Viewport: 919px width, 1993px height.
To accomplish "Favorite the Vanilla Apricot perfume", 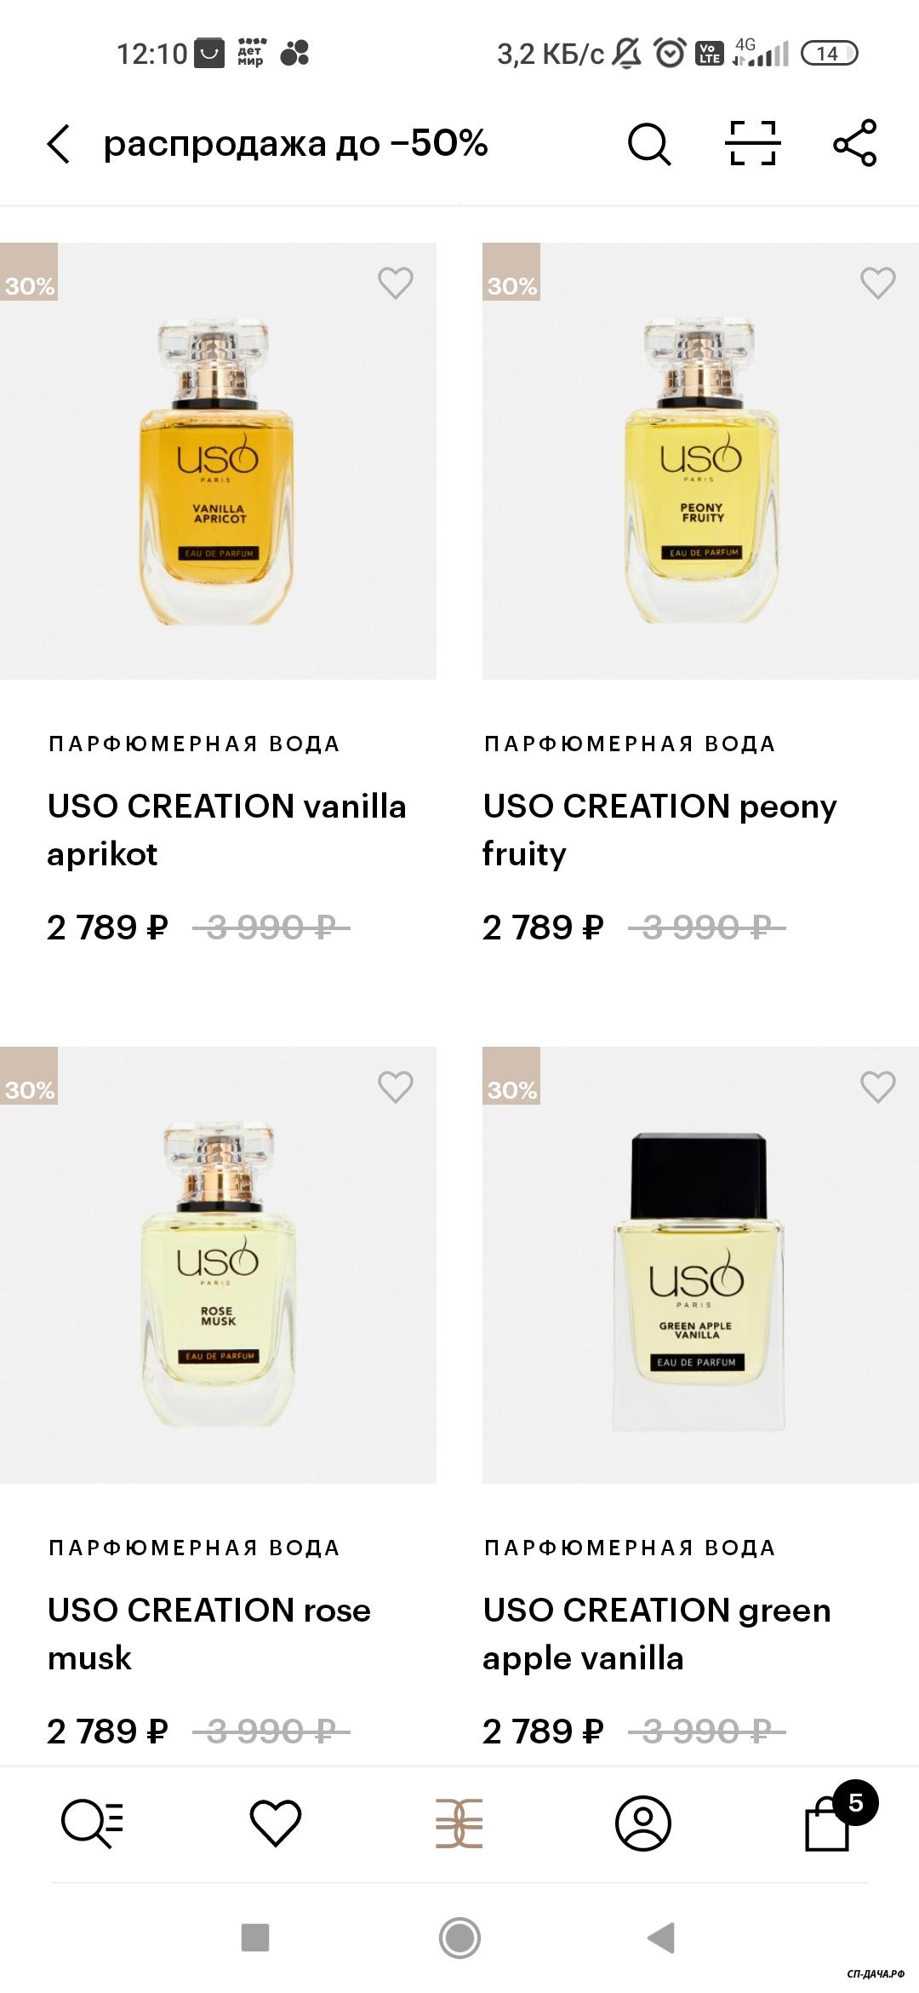I will point(396,283).
